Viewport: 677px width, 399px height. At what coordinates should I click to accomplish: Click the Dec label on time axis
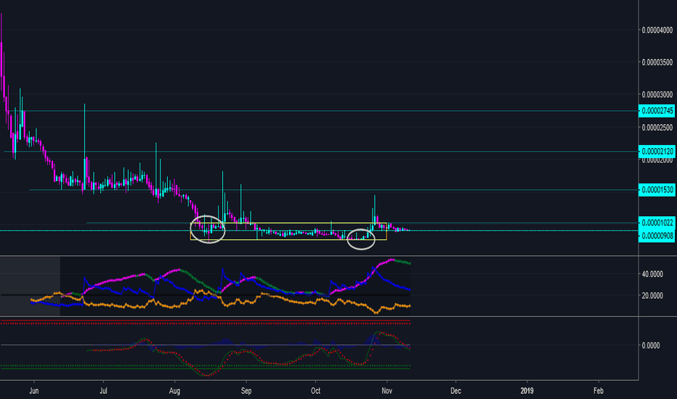click(x=455, y=391)
